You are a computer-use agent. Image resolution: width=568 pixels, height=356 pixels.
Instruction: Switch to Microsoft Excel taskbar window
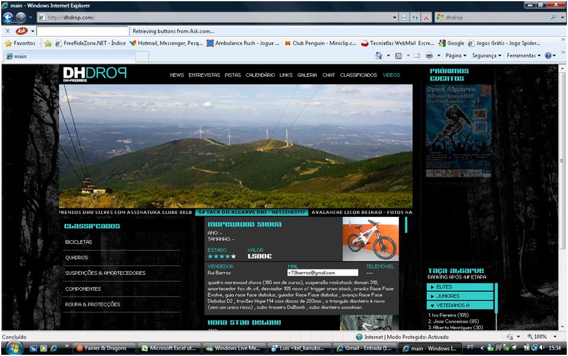[169, 348]
